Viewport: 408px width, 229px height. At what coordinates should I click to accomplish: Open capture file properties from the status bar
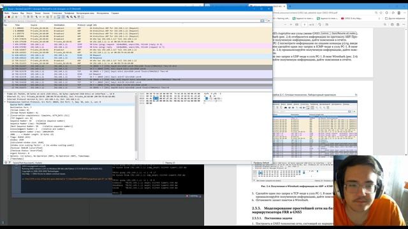click(x=10, y=163)
